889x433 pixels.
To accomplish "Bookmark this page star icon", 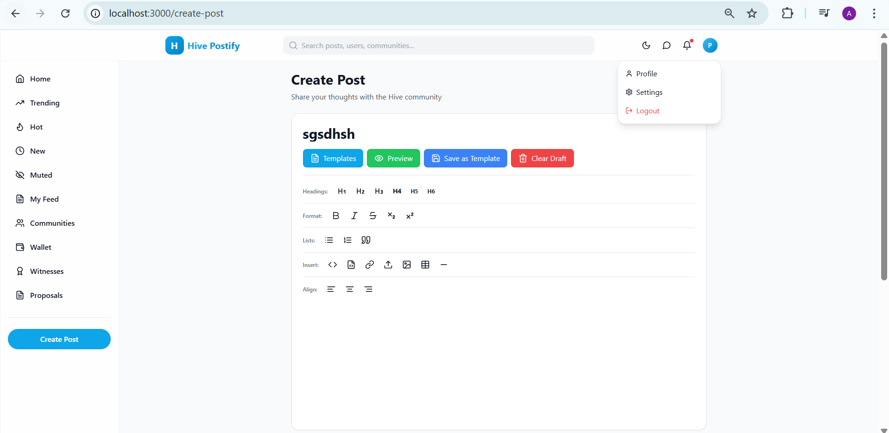I will pos(752,13).
